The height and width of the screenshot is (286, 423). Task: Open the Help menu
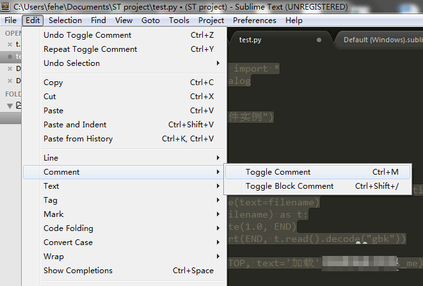[x=294, y=20]
